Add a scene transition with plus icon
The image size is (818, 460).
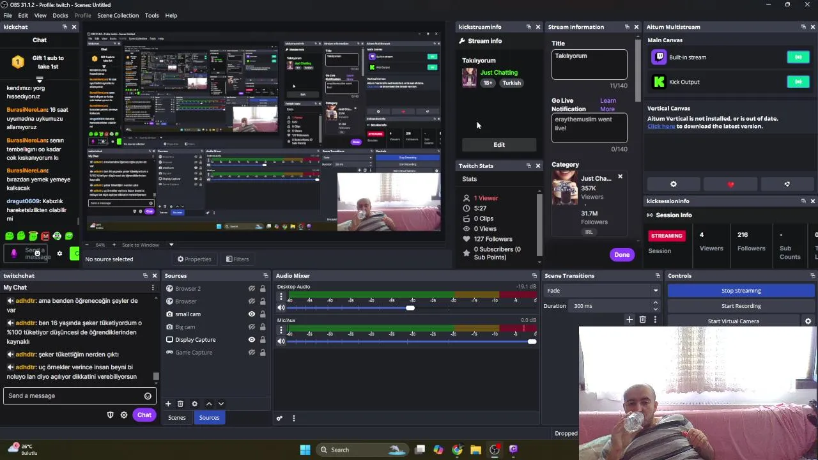point(629,319)
